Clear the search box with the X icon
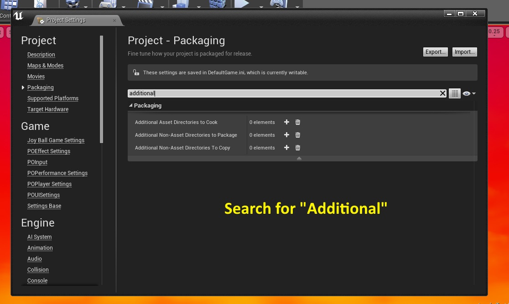The width and height of the screenshot is (509, 304). pos(442,93)
